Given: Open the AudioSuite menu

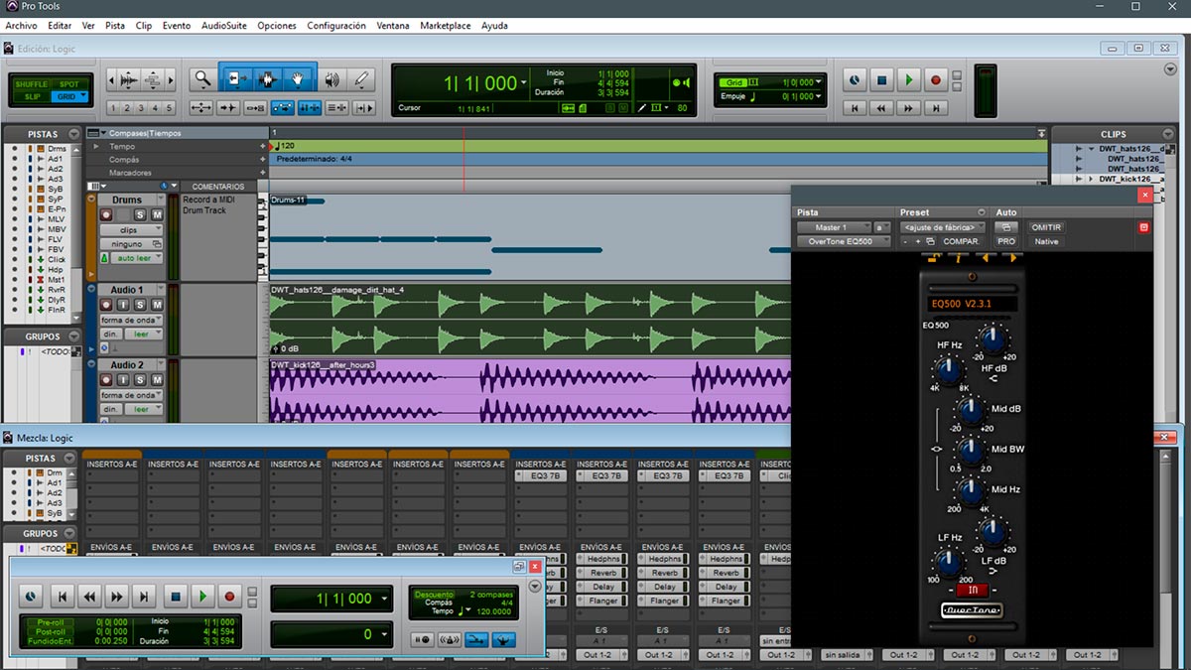Looking at the screenshot, I should [223, 26].
